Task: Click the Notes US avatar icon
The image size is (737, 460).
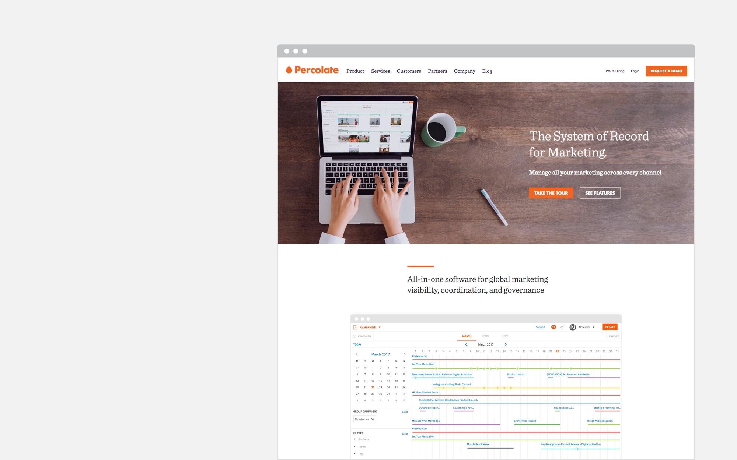Action: [573, 327]
